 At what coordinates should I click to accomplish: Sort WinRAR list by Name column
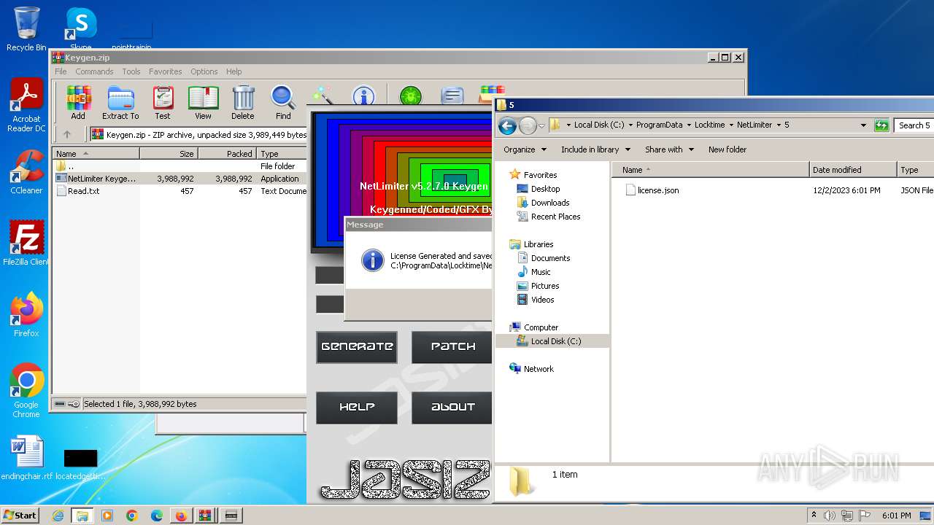[96, 154]
